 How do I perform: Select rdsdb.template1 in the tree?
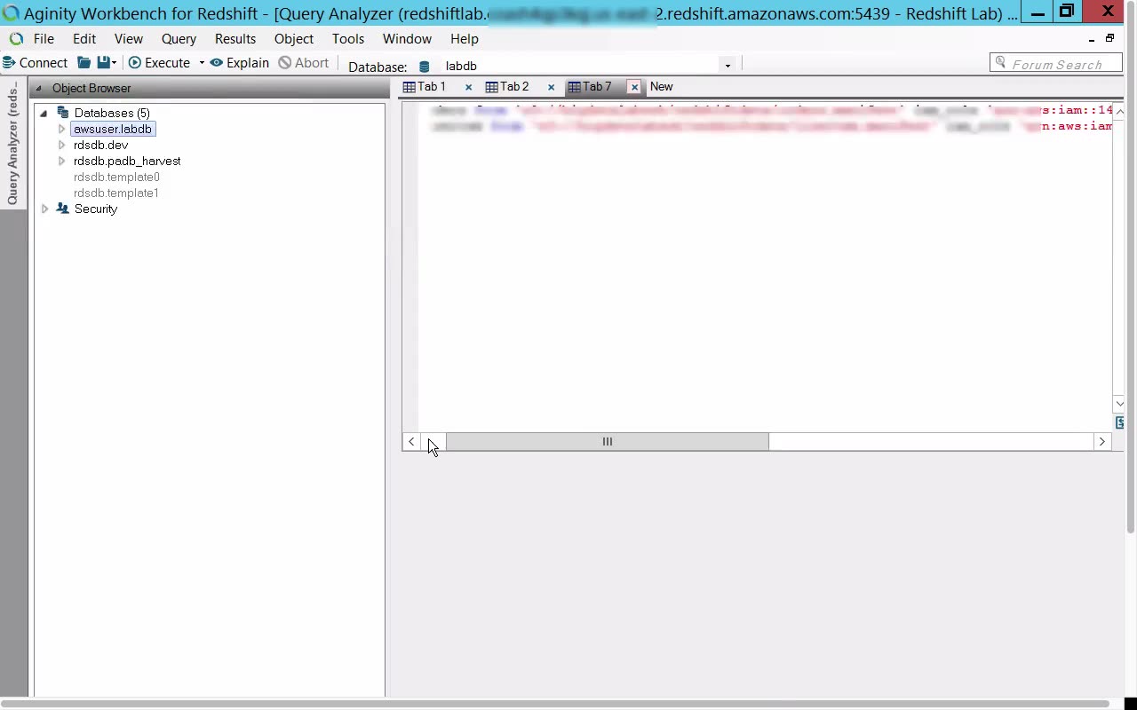pyautogui.click(x=116, y=193)
